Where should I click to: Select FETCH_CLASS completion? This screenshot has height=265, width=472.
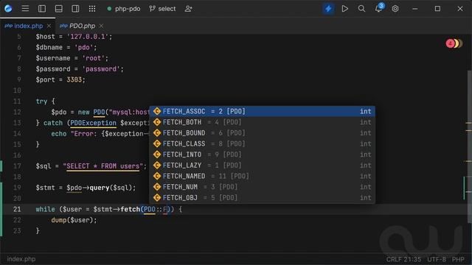pos(263,144)
